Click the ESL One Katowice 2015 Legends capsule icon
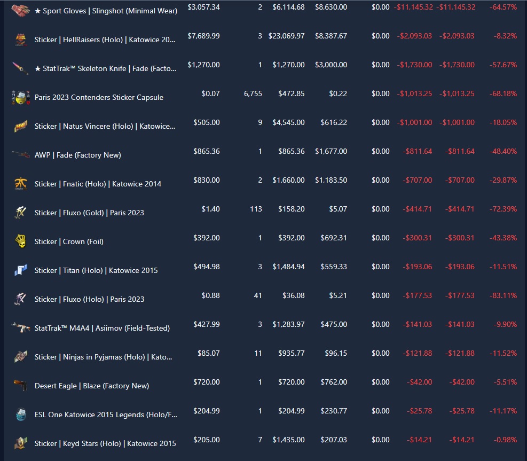The image size is (527, 461). [x=20, y=415]
